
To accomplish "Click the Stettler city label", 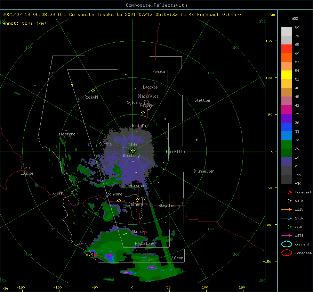I will point(203,100).
